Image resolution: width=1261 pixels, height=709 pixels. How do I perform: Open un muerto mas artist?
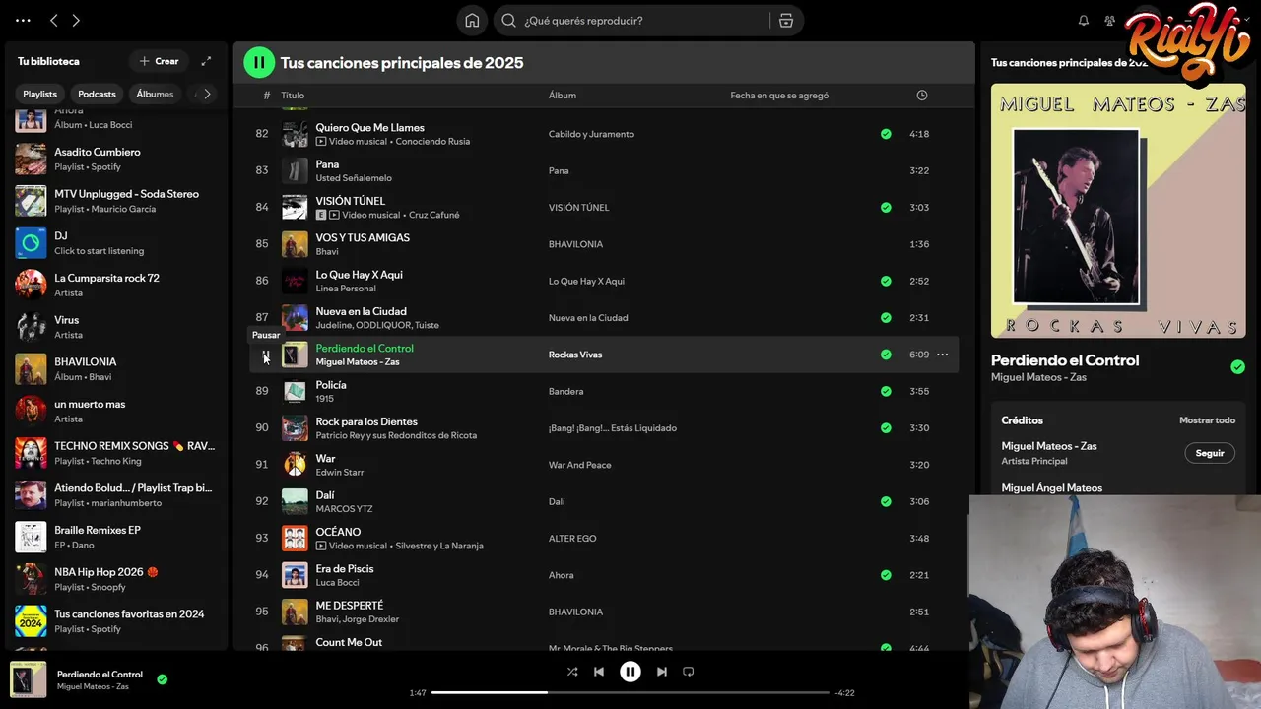tap(116, 411)
